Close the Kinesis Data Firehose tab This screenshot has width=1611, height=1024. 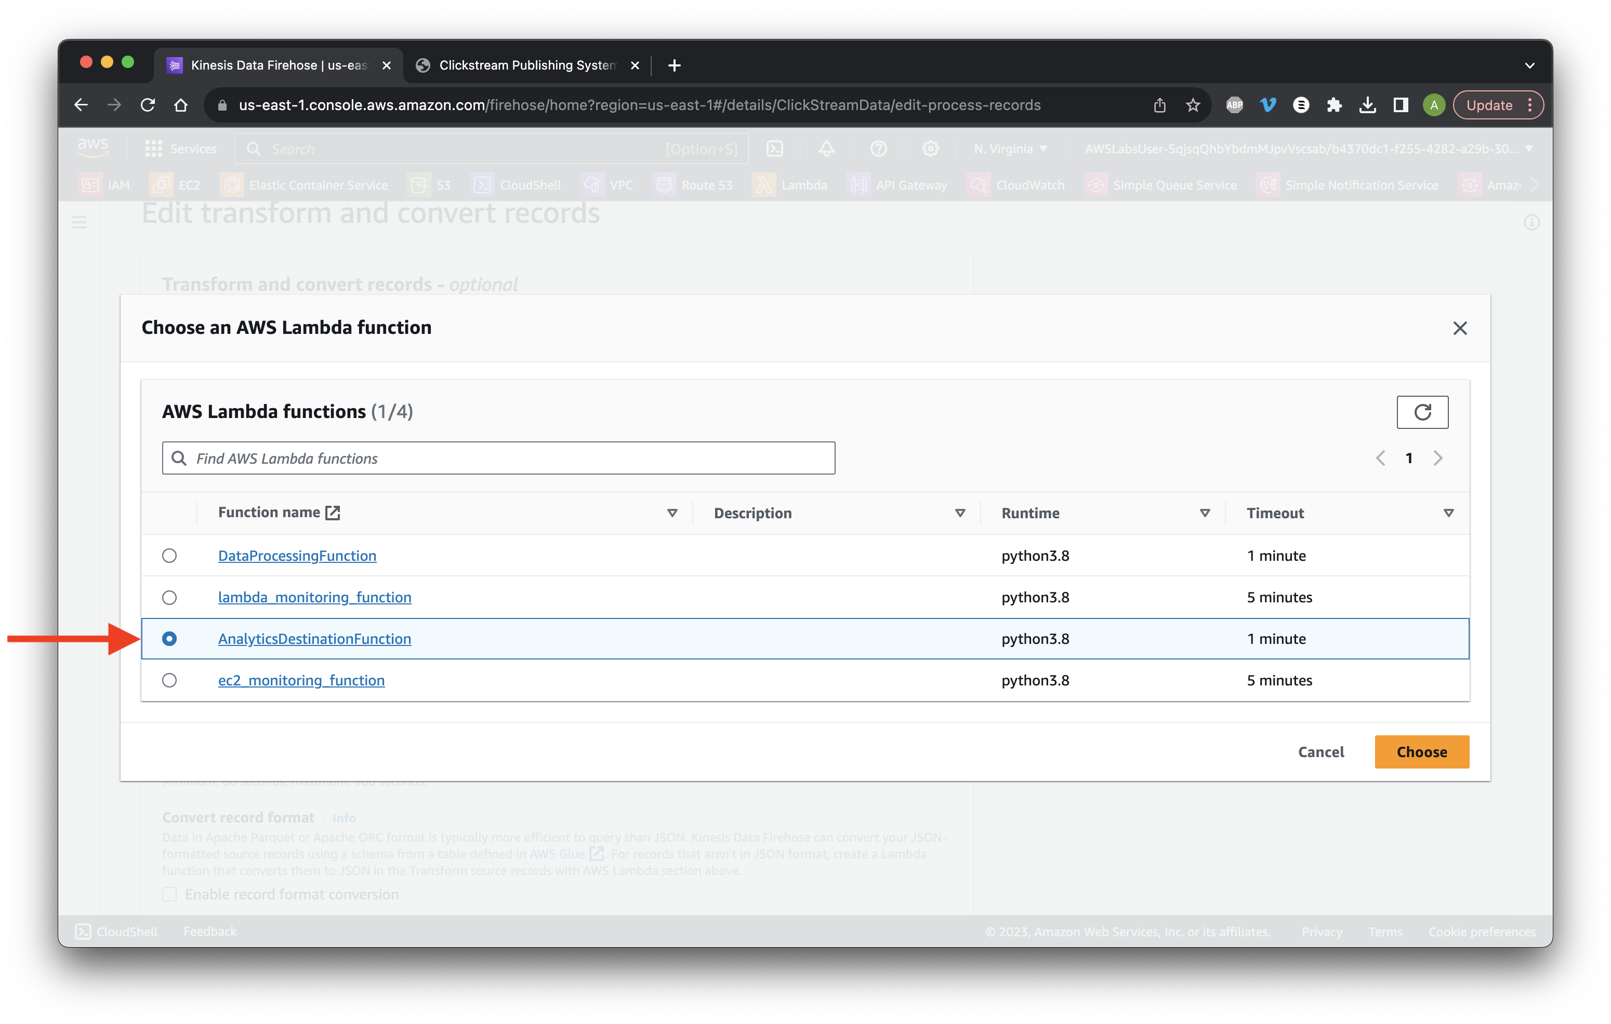pos(386,65)
